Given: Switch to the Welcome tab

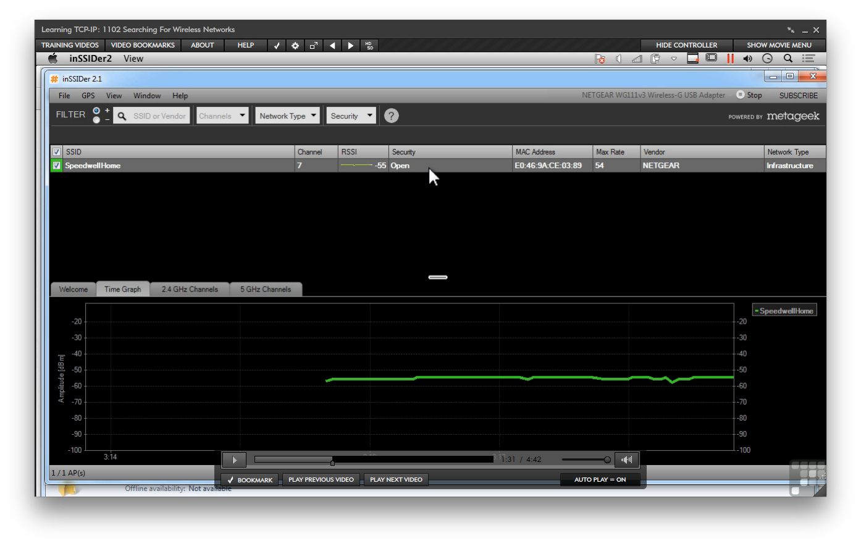Looking at the screenshot, I should tap(73, 289).
